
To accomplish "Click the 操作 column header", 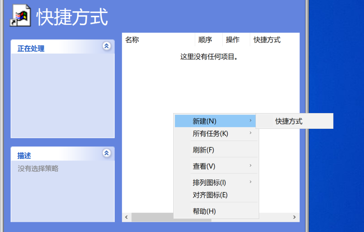I will (233, 40).
